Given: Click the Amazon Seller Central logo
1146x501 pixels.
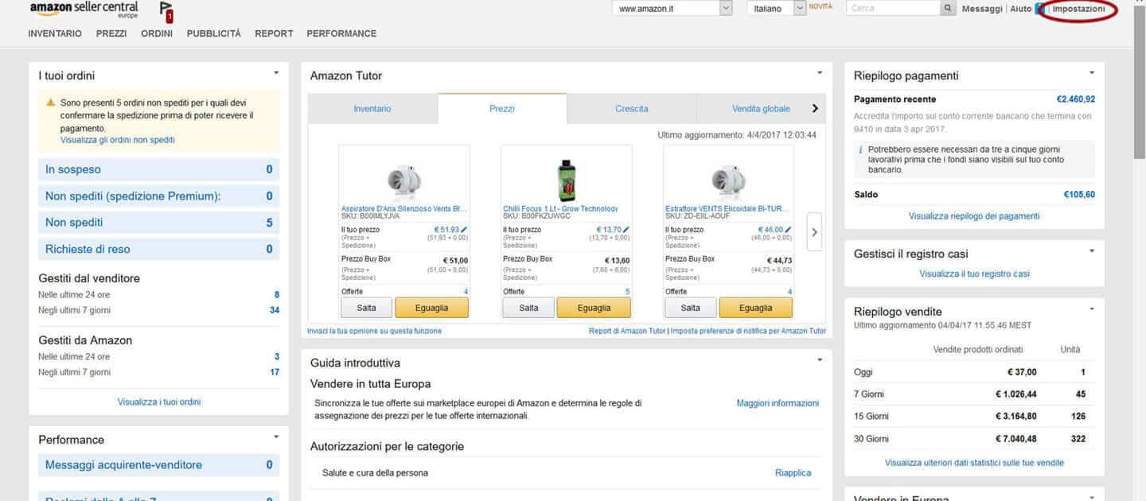Looking at the screenshot, I should pos(84,10).
